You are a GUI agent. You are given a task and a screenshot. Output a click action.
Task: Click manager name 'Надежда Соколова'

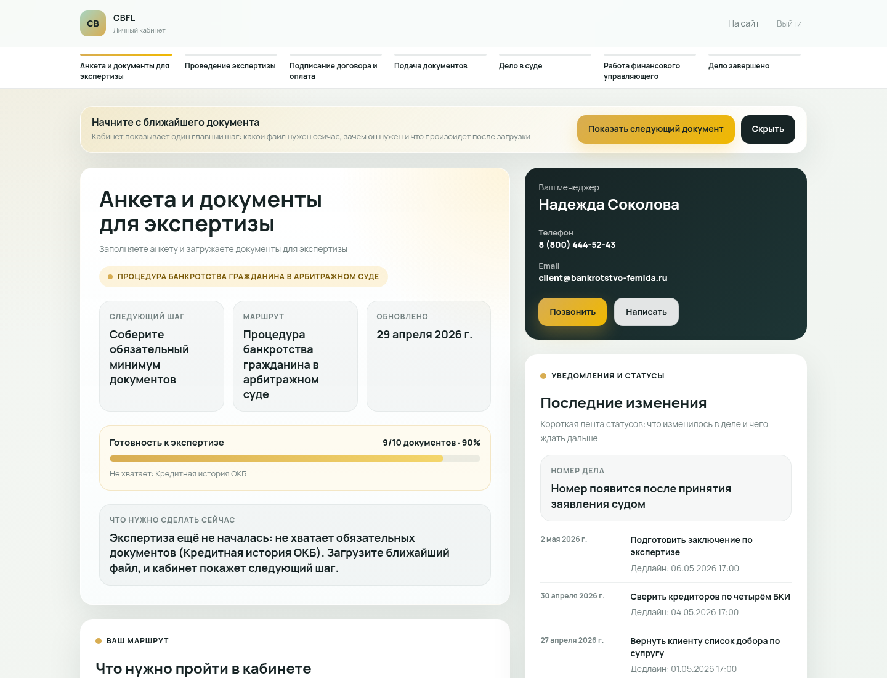pos(609,205)
